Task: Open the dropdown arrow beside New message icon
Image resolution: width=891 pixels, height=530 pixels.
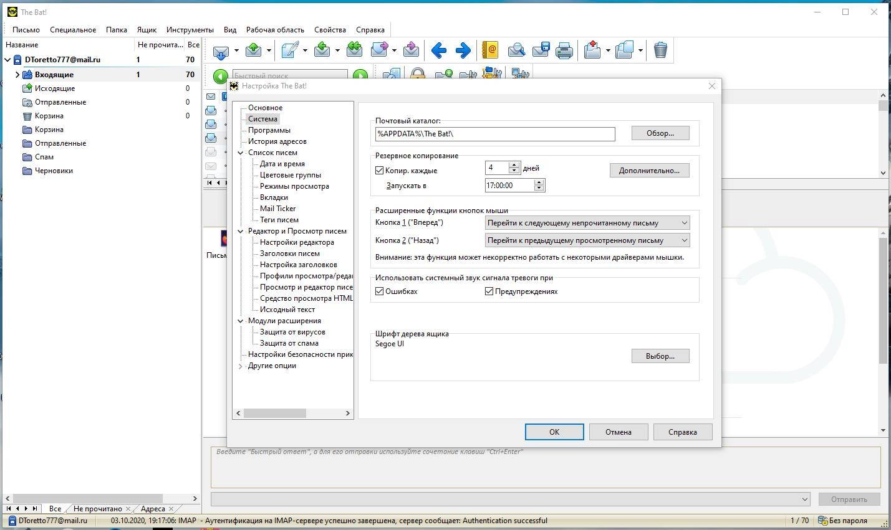Action: 305,50
